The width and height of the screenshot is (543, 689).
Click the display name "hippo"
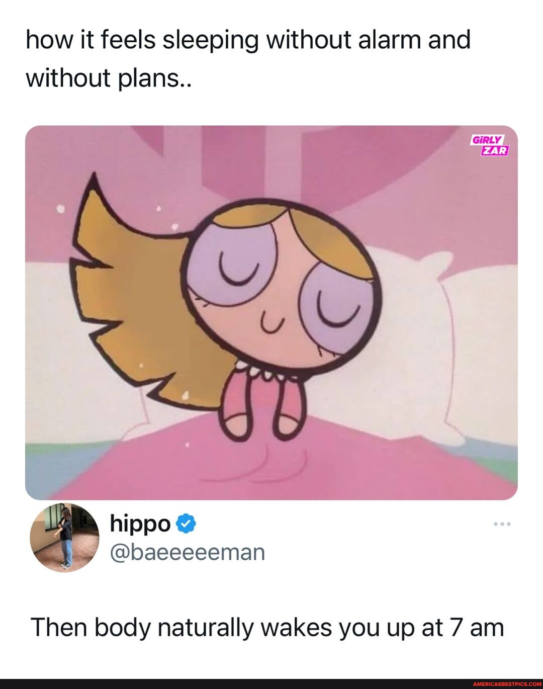tap(140, 524)
